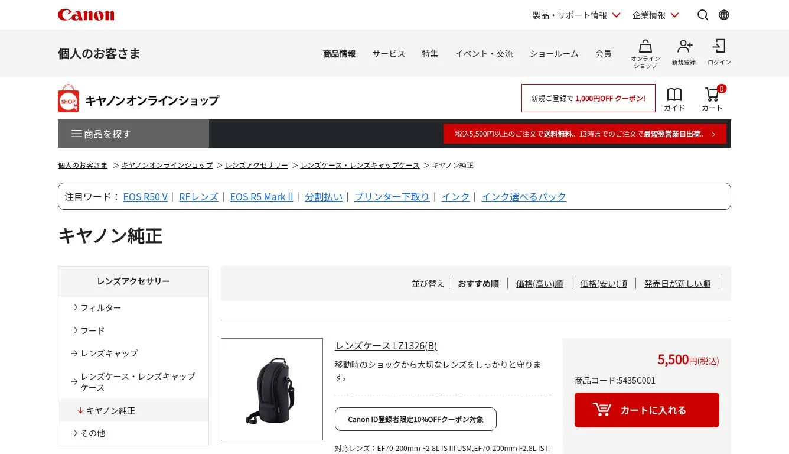The height and width of the screenshot is (454, 789).
Task: Go to レンズケース・レンズキャップケース breadcrumb link
Action: coord(360,165)
